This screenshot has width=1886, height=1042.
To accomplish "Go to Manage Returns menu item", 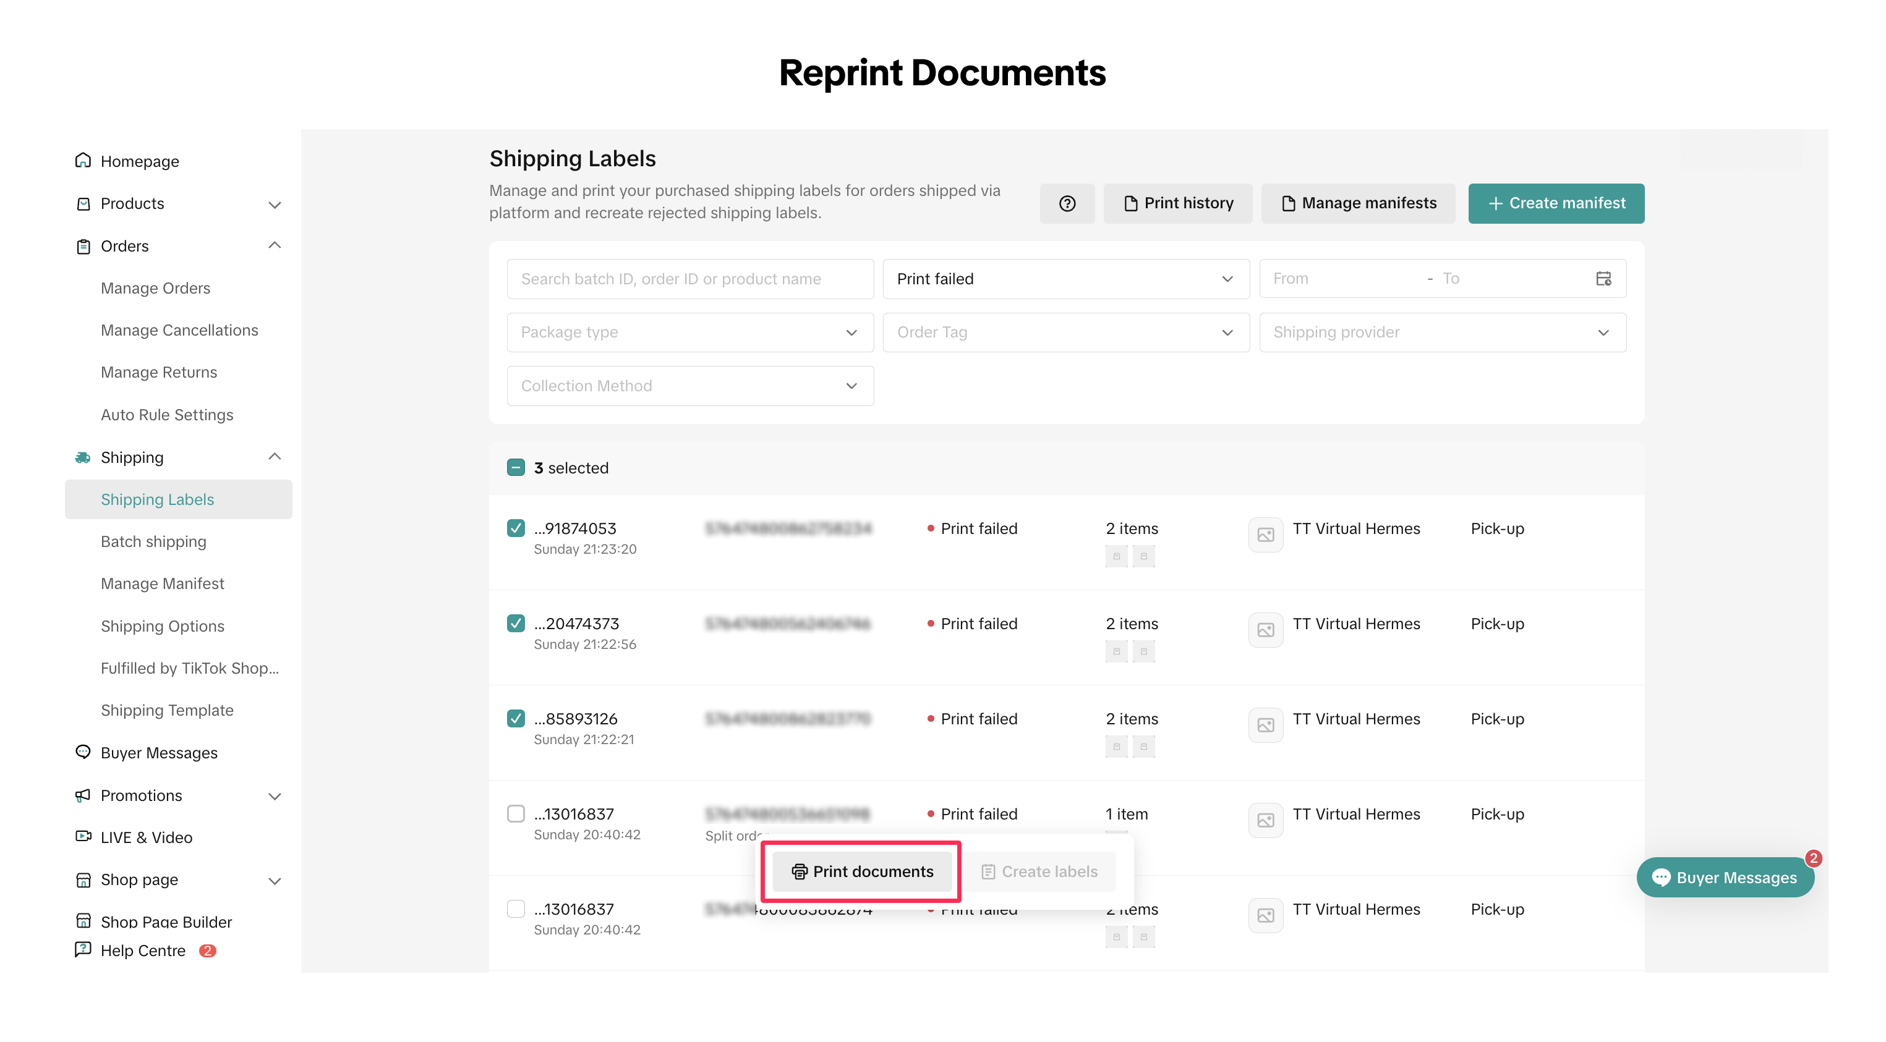I will pyautogui.click(x=158, y=373).
